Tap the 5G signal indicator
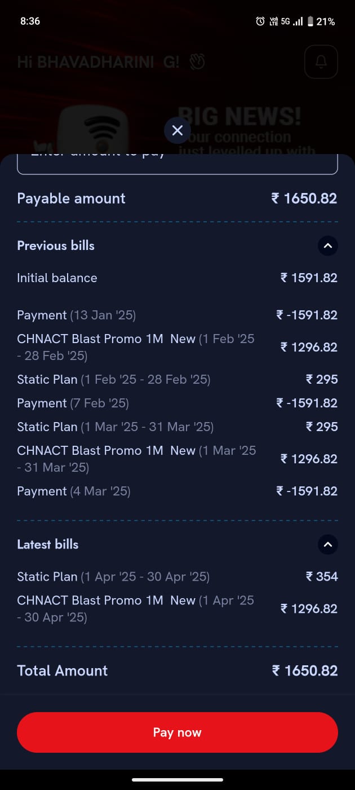 285,21
